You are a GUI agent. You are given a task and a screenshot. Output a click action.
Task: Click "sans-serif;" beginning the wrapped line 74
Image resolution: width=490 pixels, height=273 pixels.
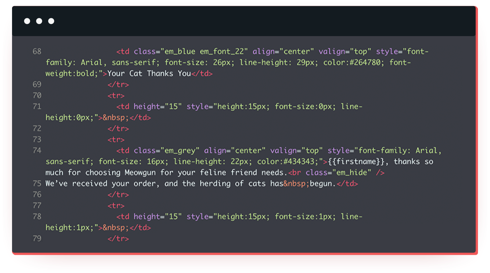tap(70, 162)
